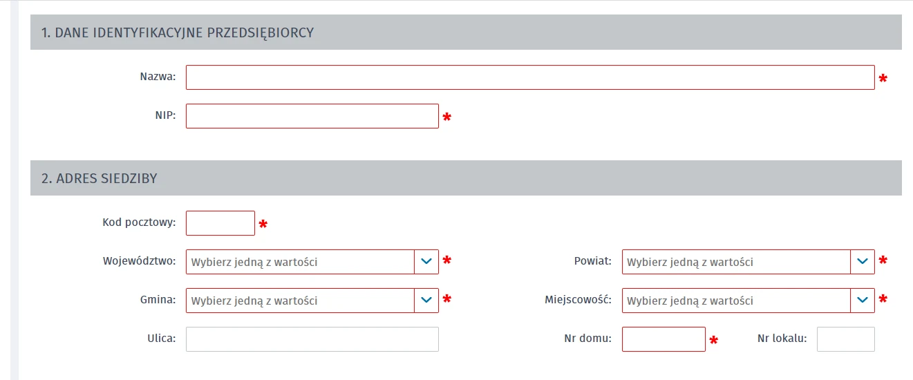Focus the Nr domu input field
This screenshot has height=380, width=913.
(x=663, y=339)
